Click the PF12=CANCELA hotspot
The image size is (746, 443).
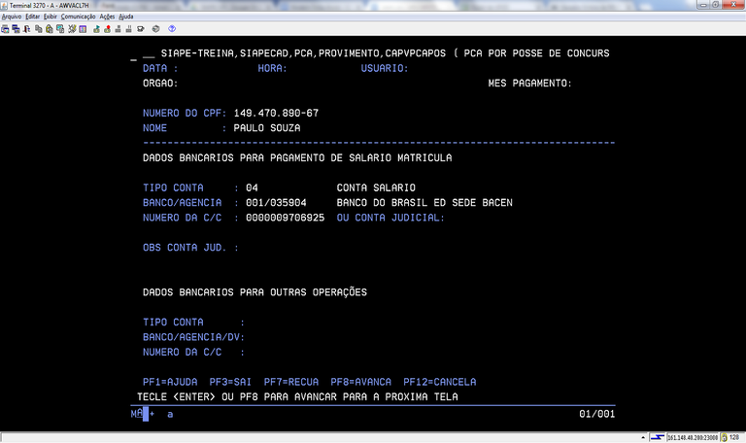pos(439,382)
